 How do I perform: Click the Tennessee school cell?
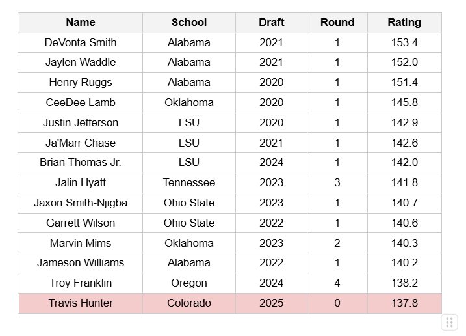coord(189,183)
